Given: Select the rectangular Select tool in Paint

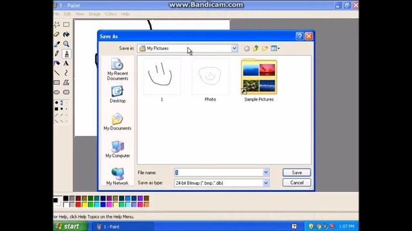Looking at the screenshot, I should (66, 24).
